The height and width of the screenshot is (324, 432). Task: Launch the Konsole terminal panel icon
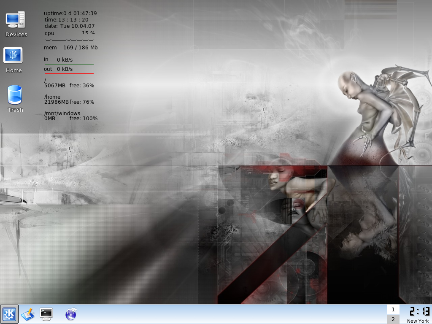tap(46, 314)
